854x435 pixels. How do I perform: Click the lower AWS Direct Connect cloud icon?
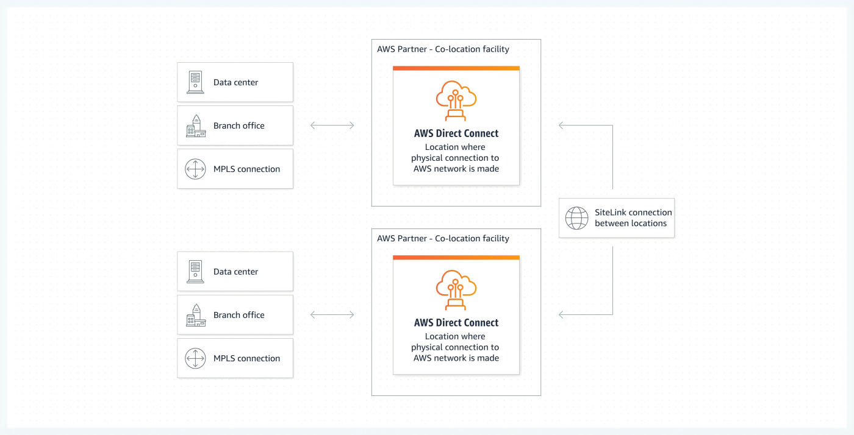(456, 290)
